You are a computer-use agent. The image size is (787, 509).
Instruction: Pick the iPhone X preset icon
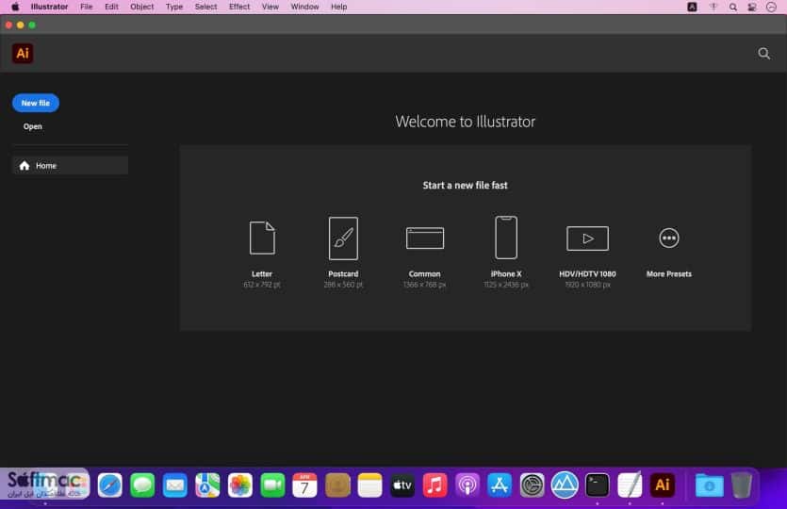[x=506, y=238]
